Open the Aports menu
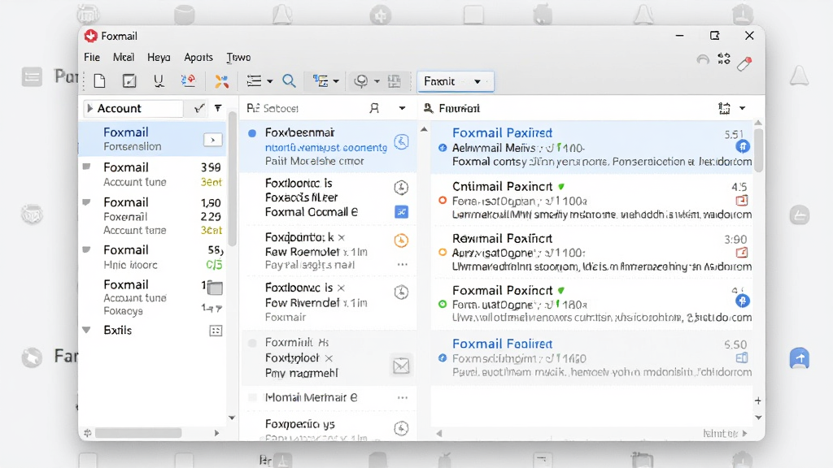Image resolution: width=833 pixels, height=468 pixels. click(198, 58)
